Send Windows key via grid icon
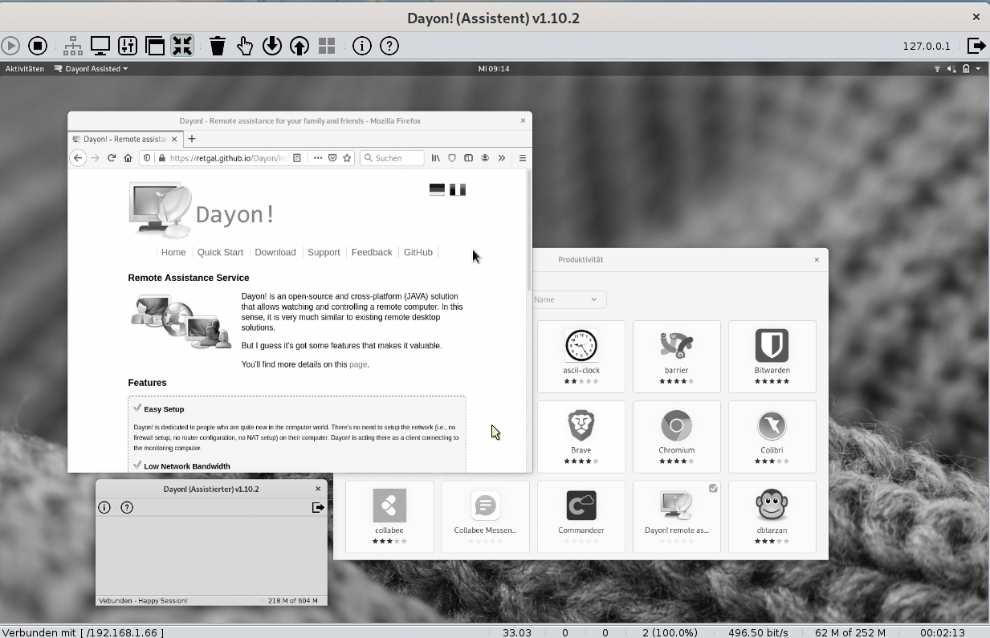Image resolution: width=990 pixels, height=638 pixels. (327, 46)
